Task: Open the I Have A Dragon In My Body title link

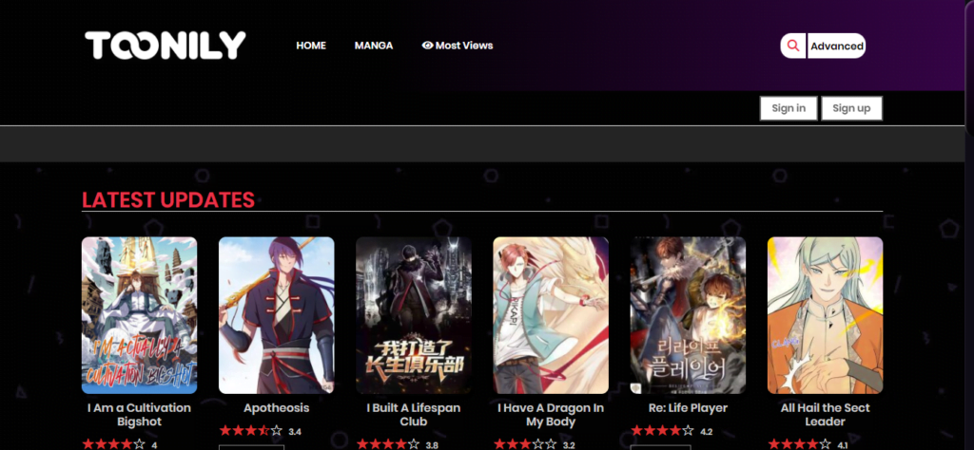Action: coord(551,415)
